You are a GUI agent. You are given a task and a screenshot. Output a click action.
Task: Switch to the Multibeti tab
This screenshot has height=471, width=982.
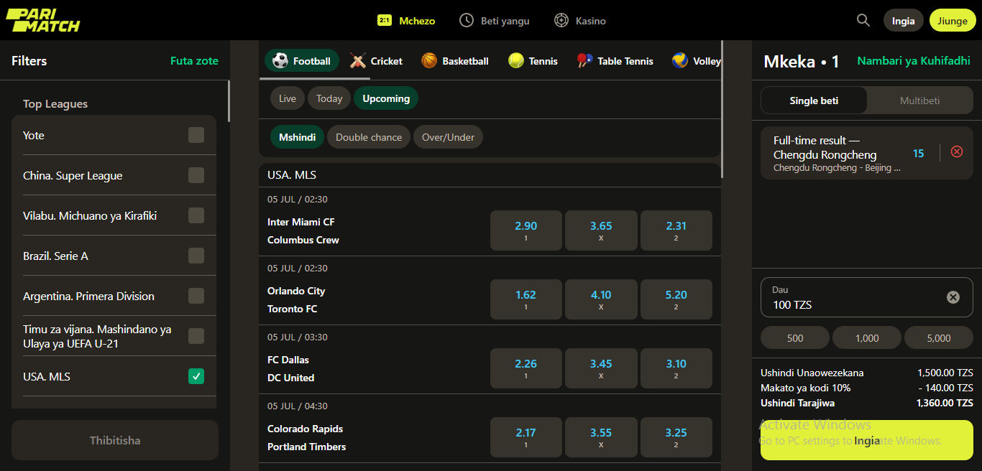[x=919, y=101]
